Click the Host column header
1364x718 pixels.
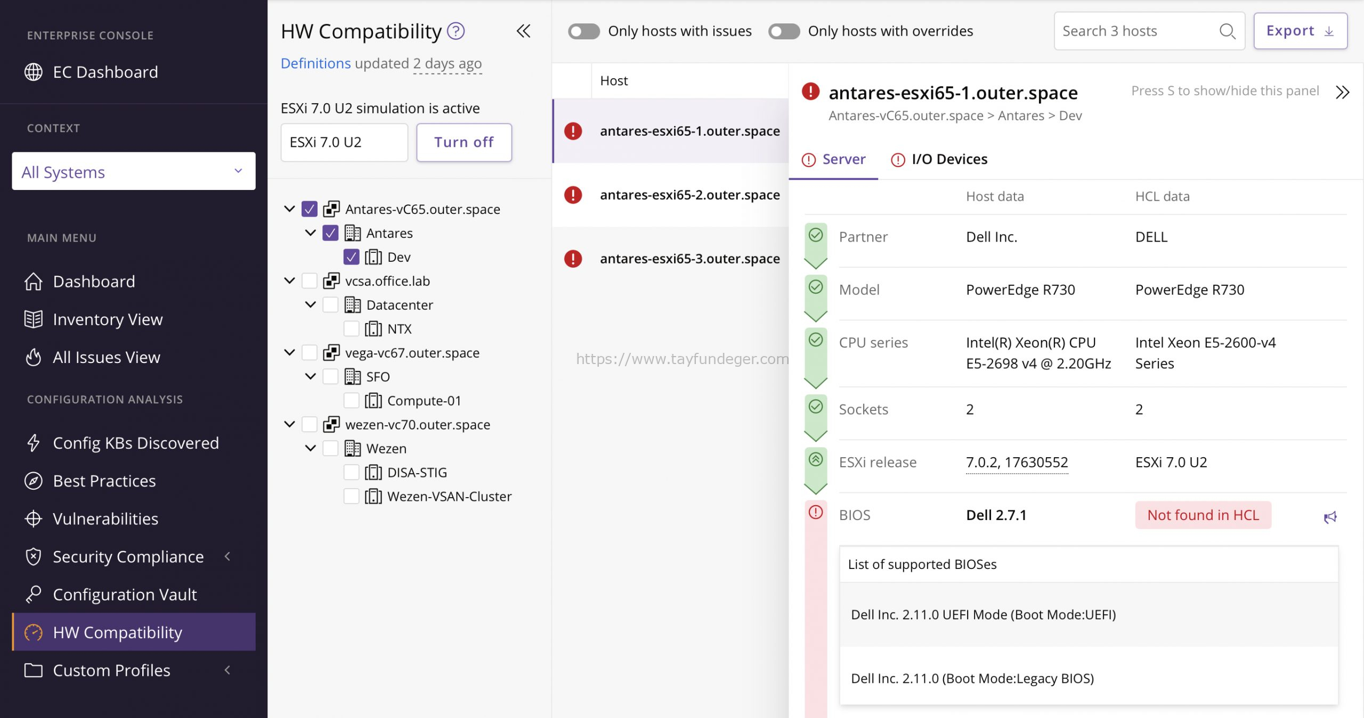[x=614, y=80]
